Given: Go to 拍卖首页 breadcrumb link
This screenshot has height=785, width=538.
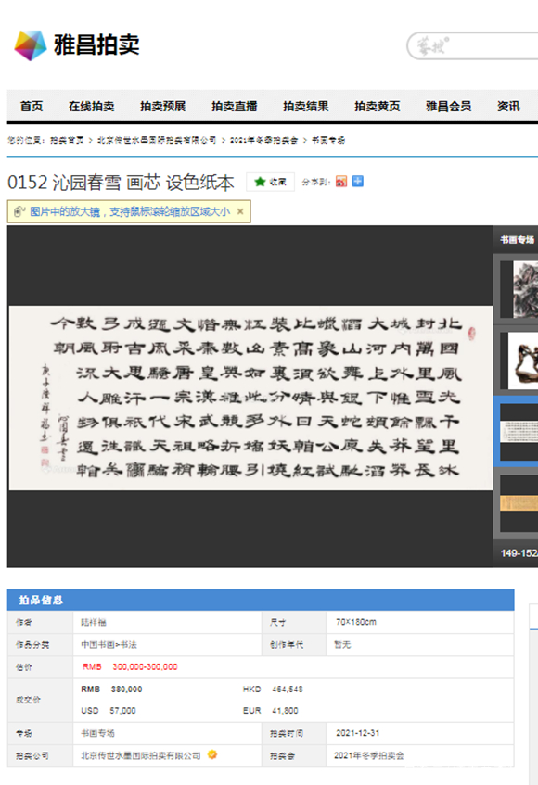Looking at the screenshot, I should pos(67,140).
